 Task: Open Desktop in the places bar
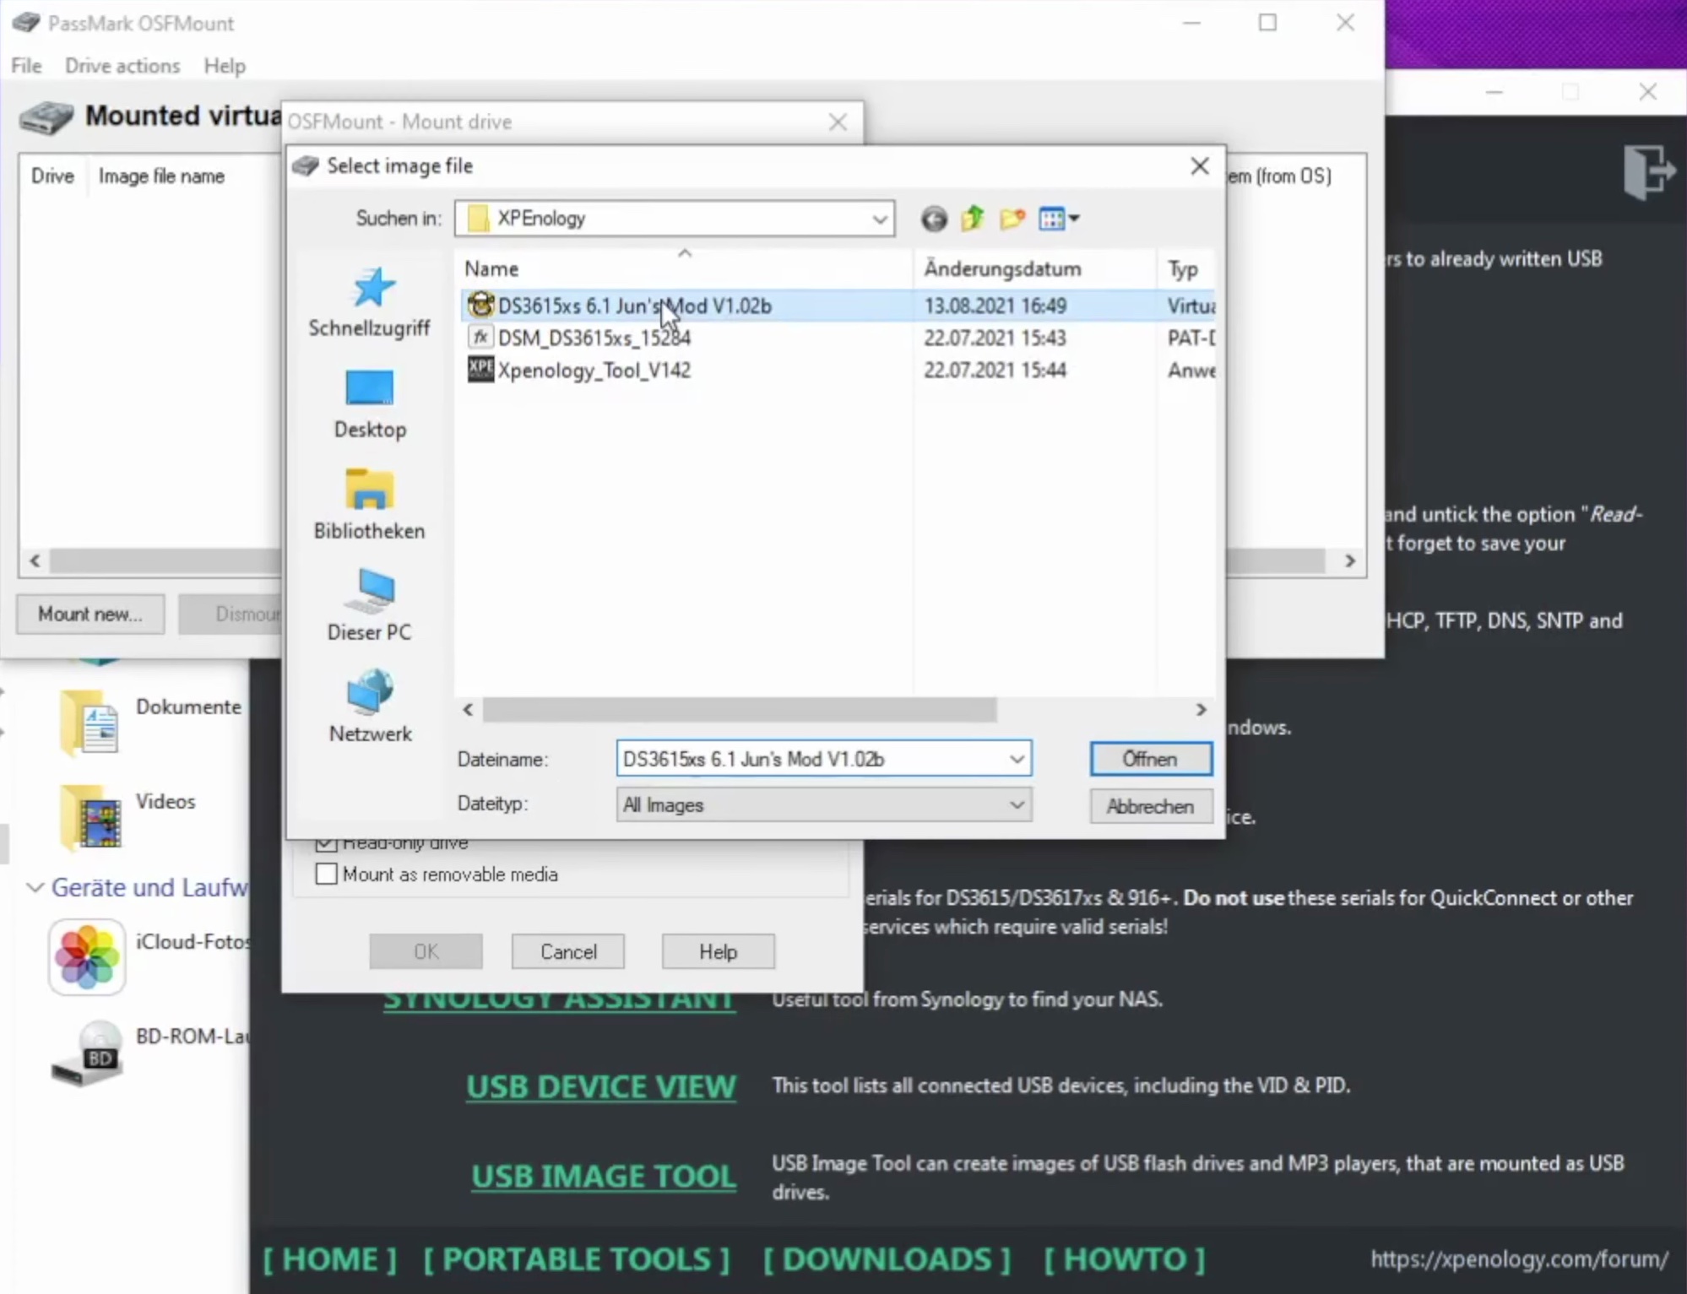pyautogui.click(x=370, y=404)
